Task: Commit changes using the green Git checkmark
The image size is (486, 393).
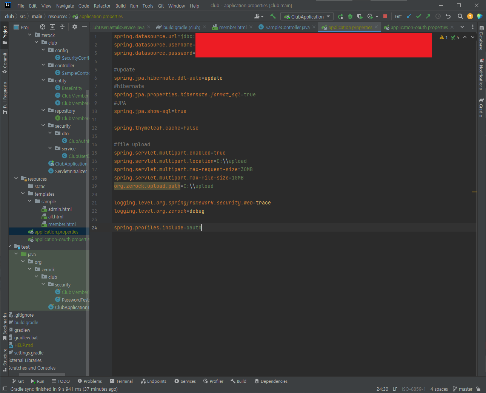Action: [x=418, y=16]
